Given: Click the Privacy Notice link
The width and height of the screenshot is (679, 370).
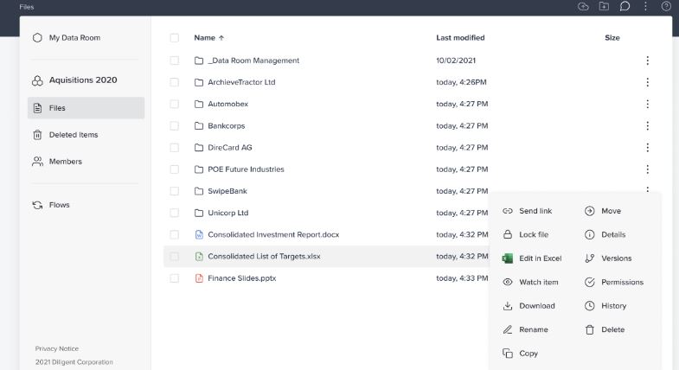Looking at the screenshot, I should [x=57, y=348].
